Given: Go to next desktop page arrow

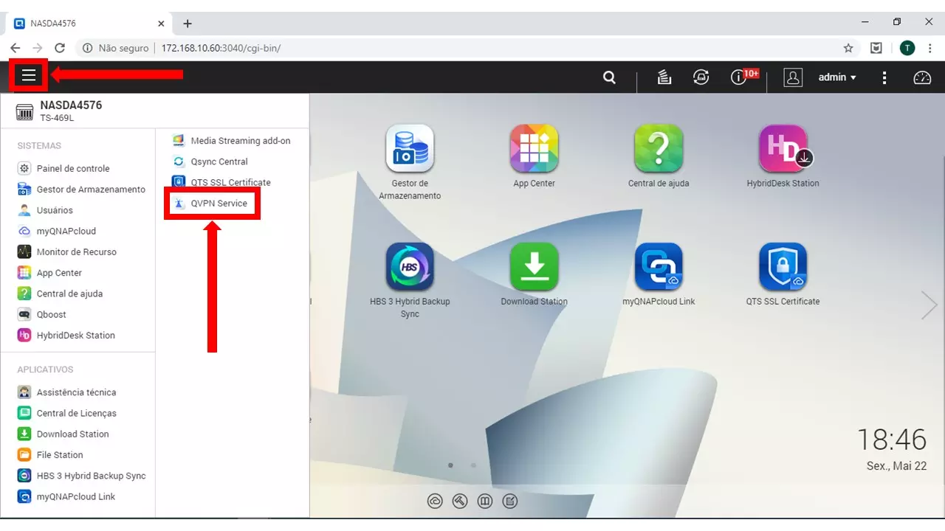Looking at the screenshot, I should 929,305.
